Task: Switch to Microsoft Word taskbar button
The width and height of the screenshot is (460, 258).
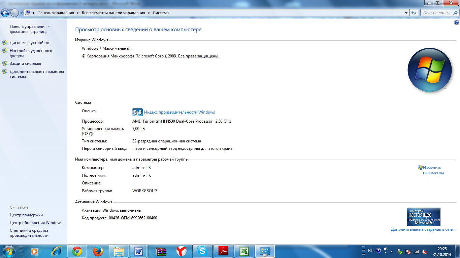Action: click(139, 251)
